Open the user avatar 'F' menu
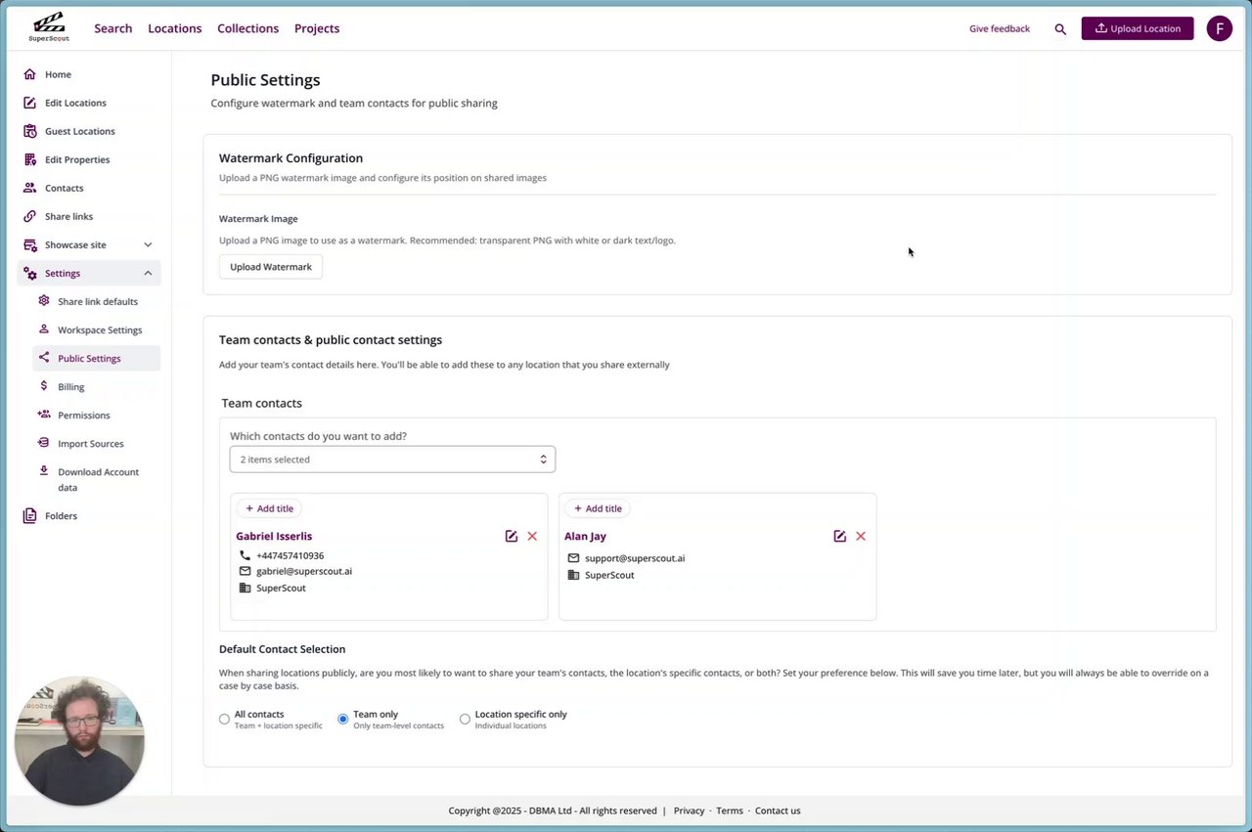The width and height of the screenshot is (1252, 832). coord(1219,28)
